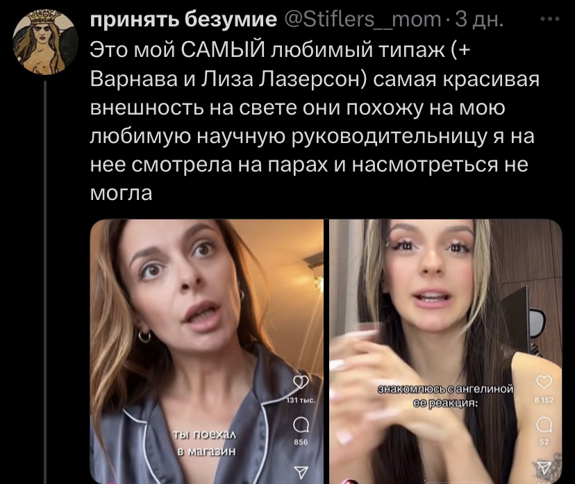Tap the heart icon on left video
The image size is (575, 484).
click(x=301, y=383)
